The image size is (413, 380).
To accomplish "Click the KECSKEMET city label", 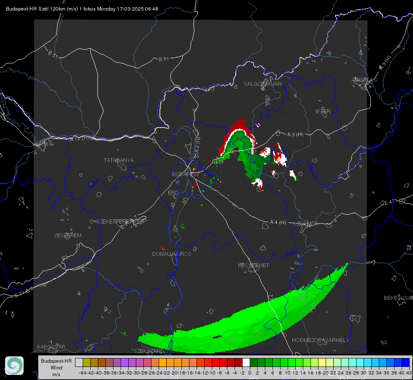I will (254, 265).
